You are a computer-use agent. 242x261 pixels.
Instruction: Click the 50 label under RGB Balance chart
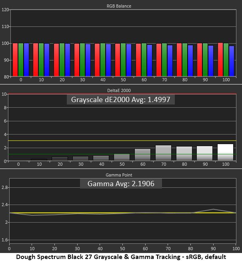click(123, 80)
